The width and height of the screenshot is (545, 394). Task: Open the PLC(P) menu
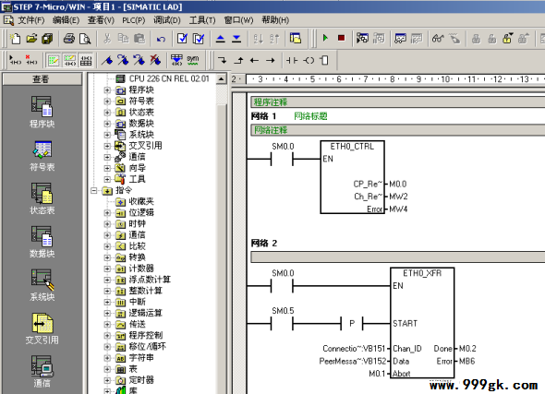(133, 20)
